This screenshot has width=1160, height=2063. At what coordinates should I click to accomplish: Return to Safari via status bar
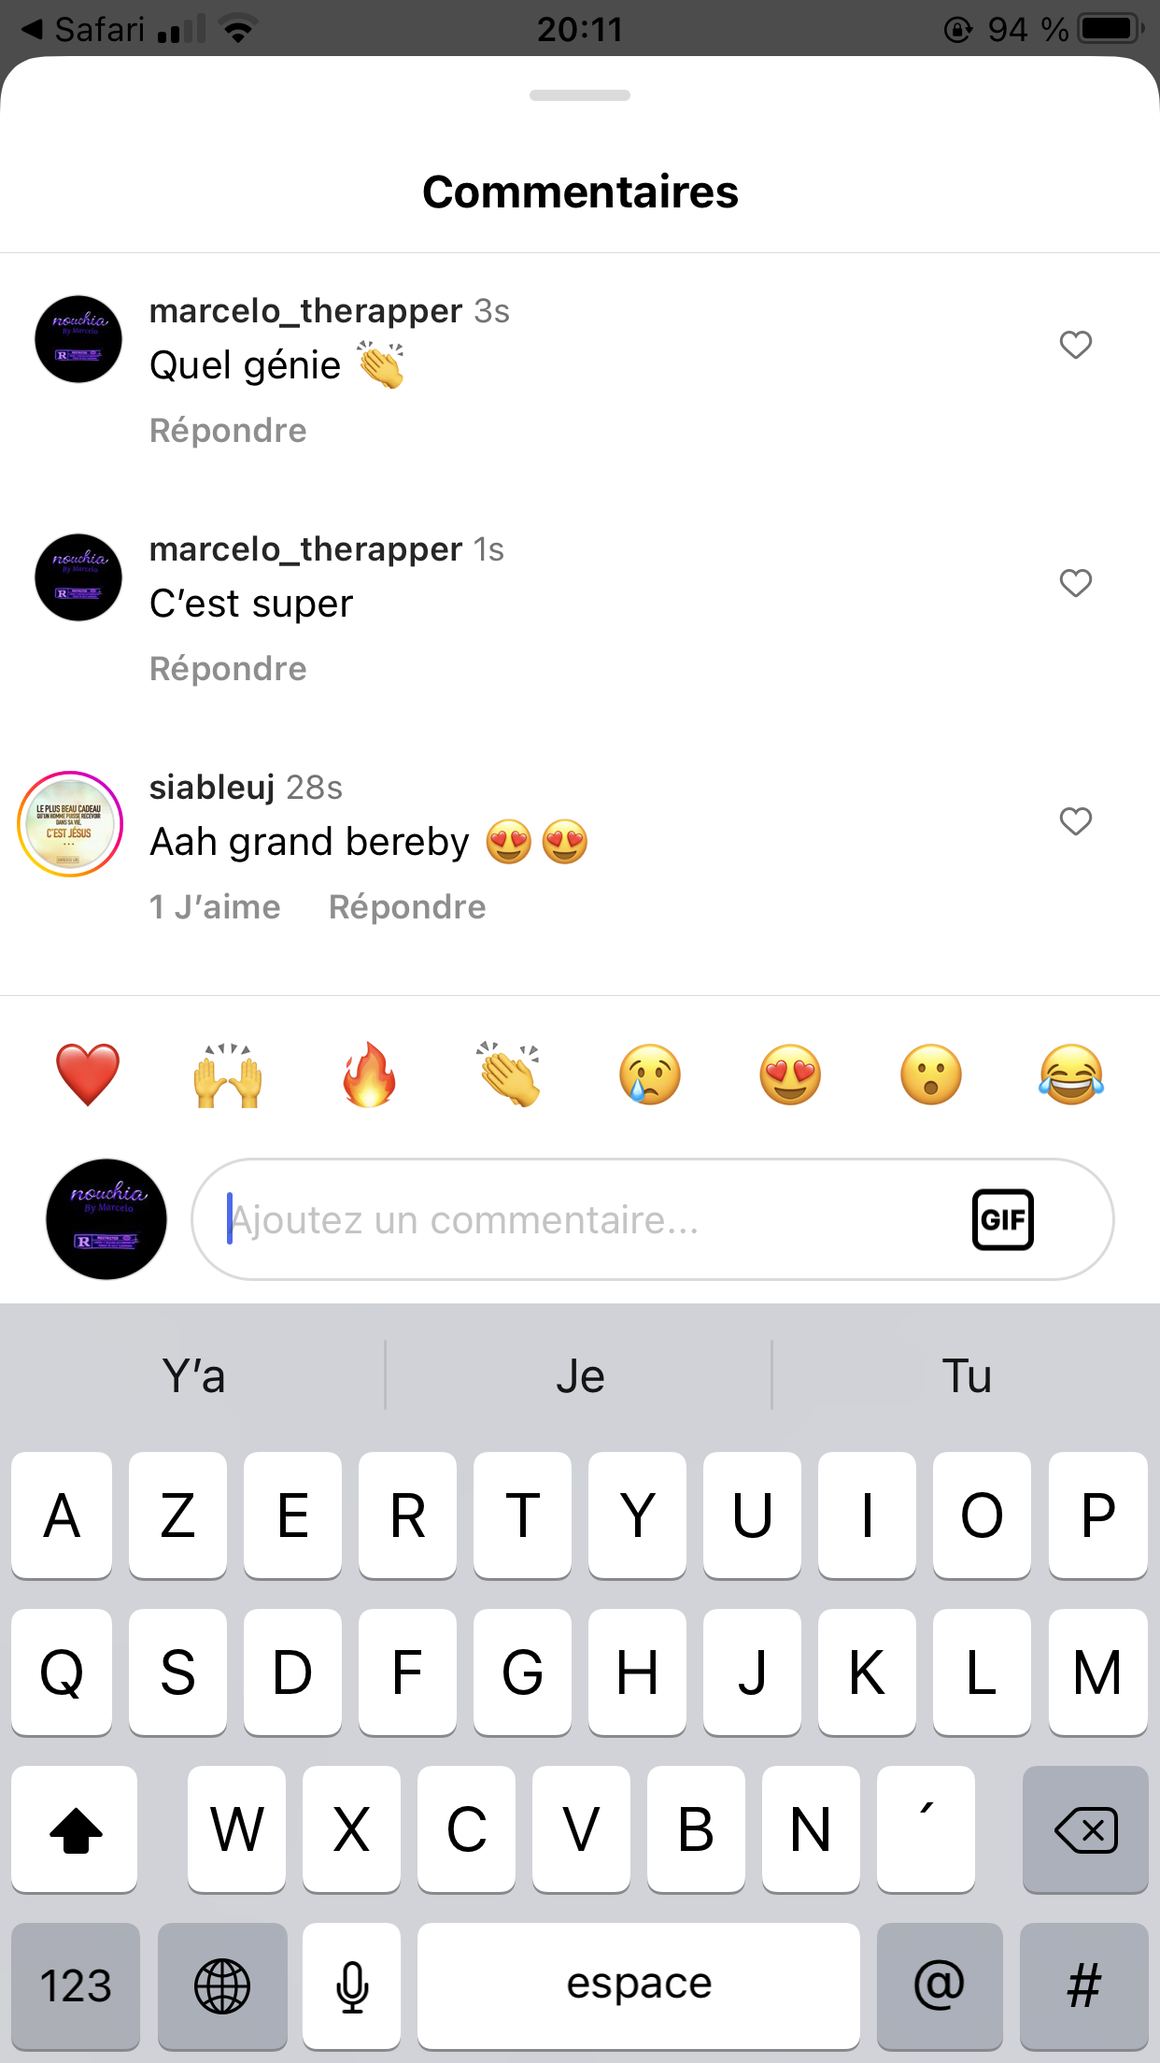tap(82, 29)
